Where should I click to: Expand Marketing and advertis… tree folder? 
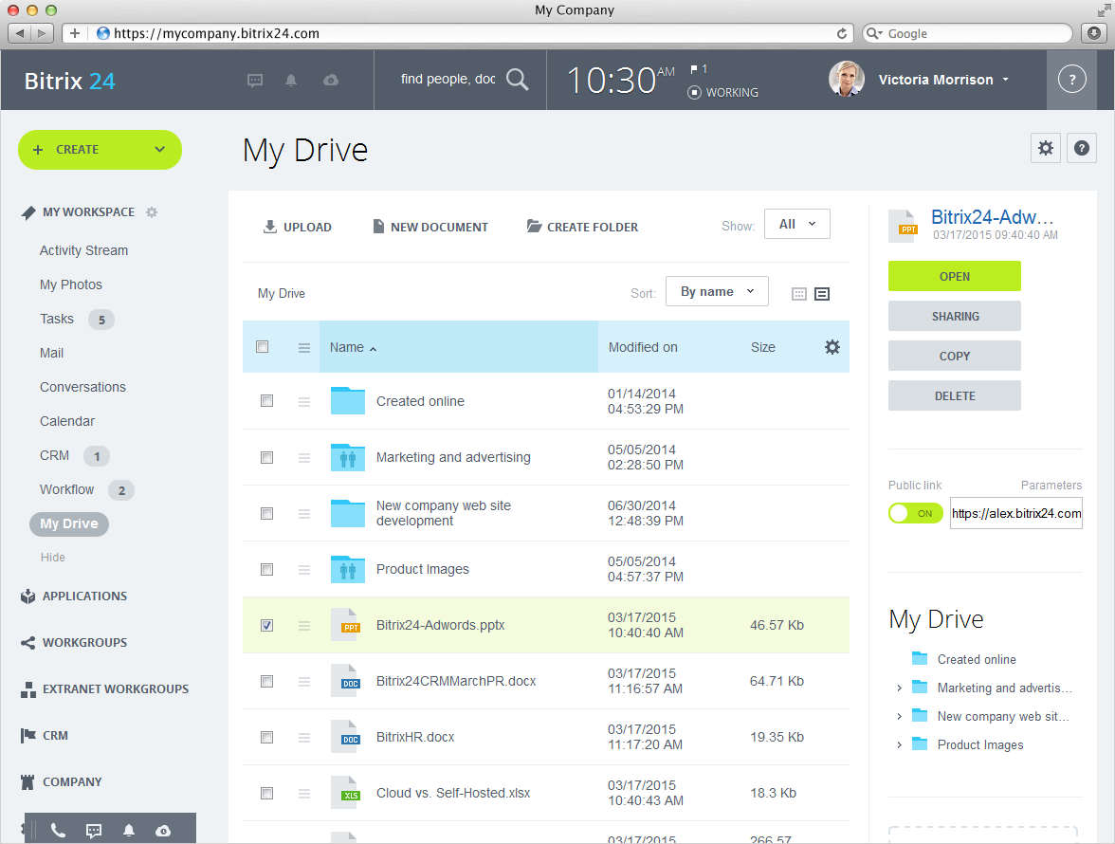900,688
